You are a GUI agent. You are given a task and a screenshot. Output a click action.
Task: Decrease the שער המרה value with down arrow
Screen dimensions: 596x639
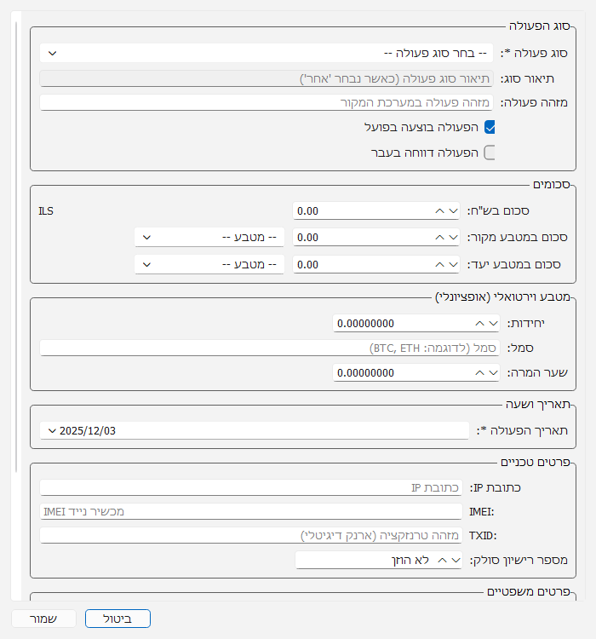(494, 373)
